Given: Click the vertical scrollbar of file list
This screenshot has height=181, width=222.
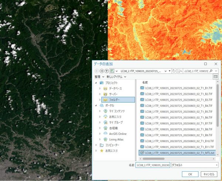Looking at the screenshot, I should 218,105.
